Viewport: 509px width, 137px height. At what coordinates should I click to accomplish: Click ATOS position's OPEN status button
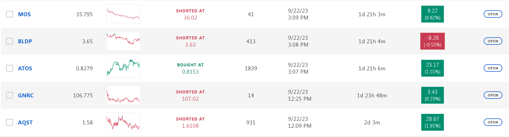[493, 68]
